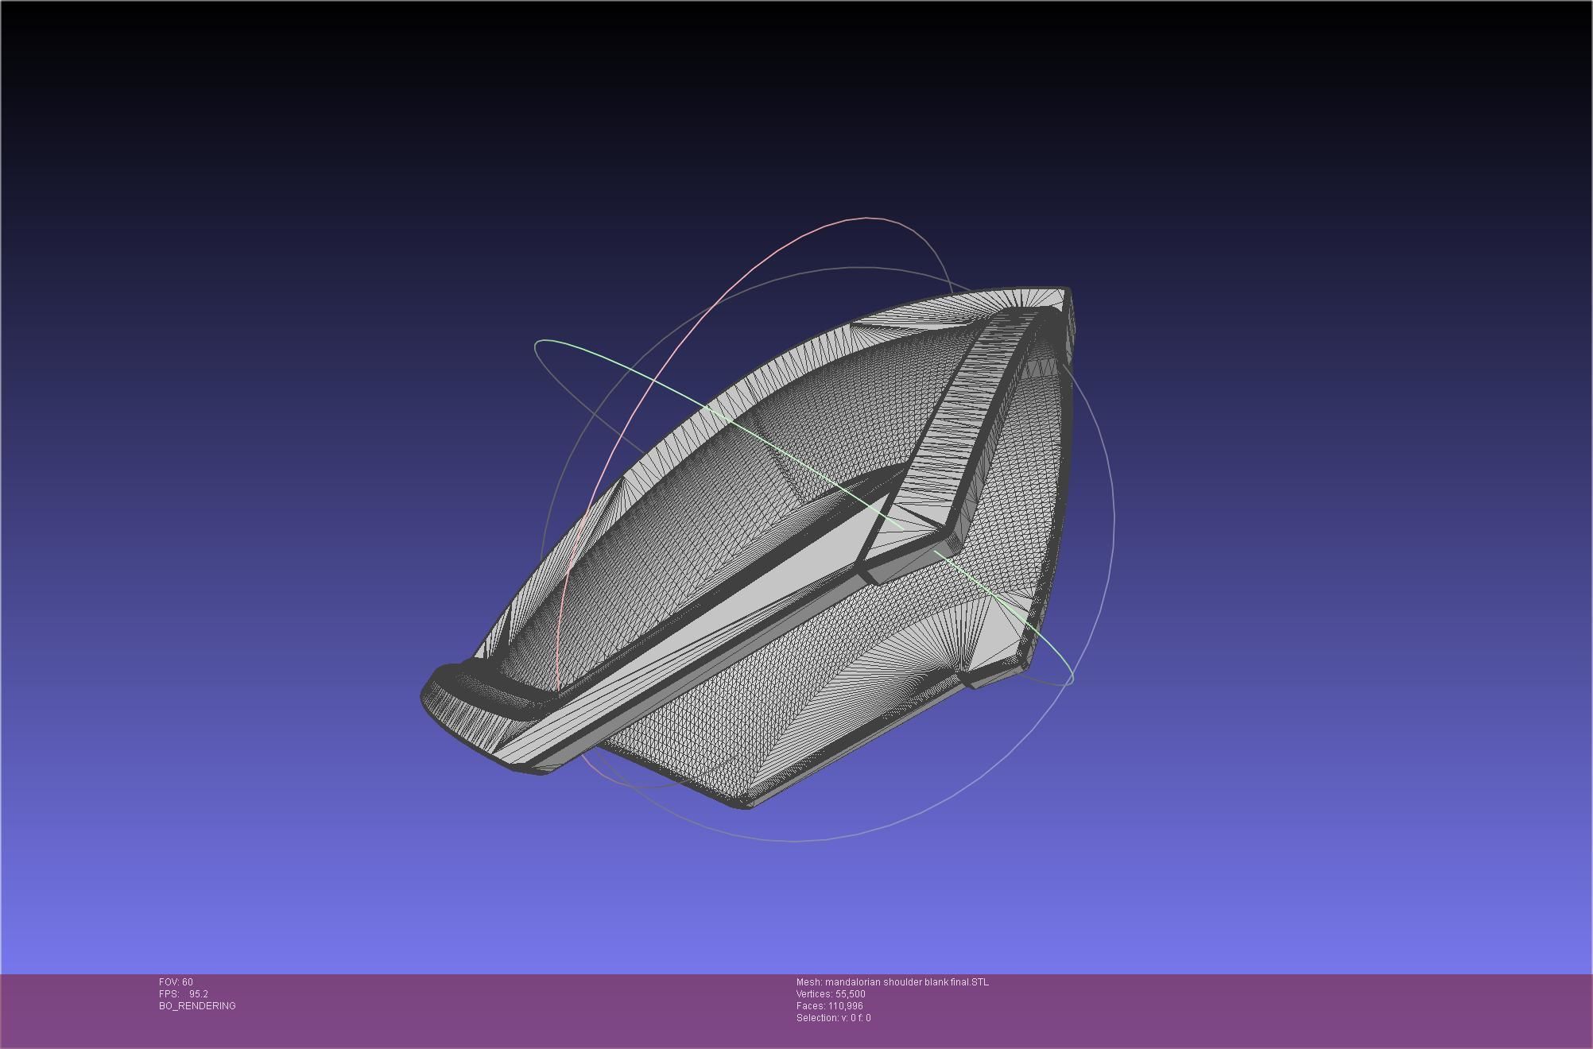Screen dimensions: 1593x1049
Task: Click the shoulder armor mesh model
Action: (747, 548)
